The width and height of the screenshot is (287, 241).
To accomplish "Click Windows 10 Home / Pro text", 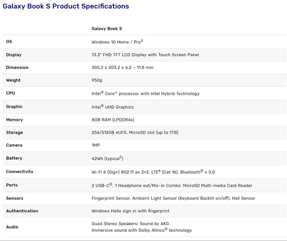I will pyautogui.click(x=116, y=42).
